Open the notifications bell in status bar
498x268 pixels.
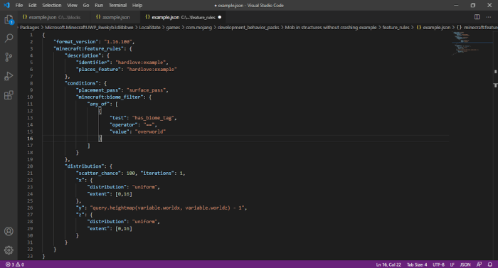click(x=490, y=264)
